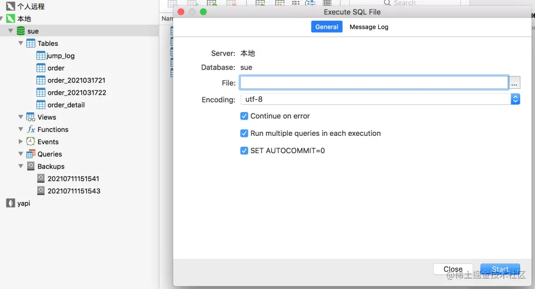Click the Tables folder icon

[31, 43]
